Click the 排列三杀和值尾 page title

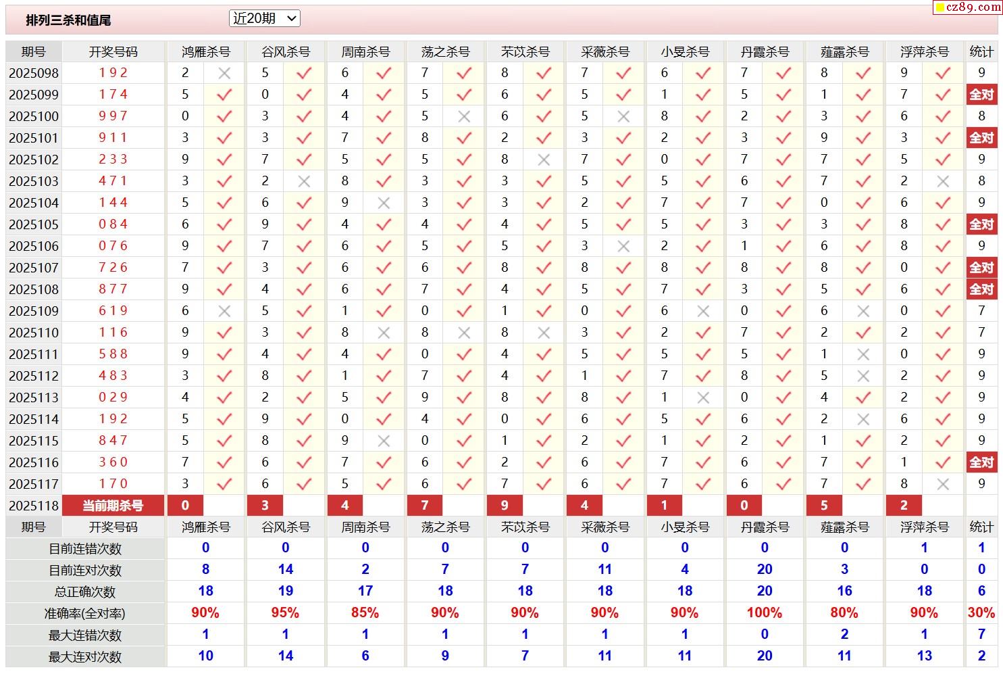click(68, 20)
